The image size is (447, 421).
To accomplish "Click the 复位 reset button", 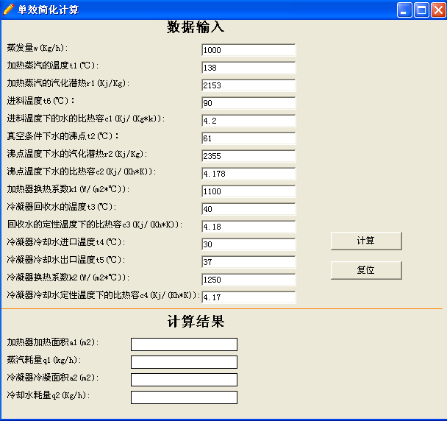I will tap(366, 270).
